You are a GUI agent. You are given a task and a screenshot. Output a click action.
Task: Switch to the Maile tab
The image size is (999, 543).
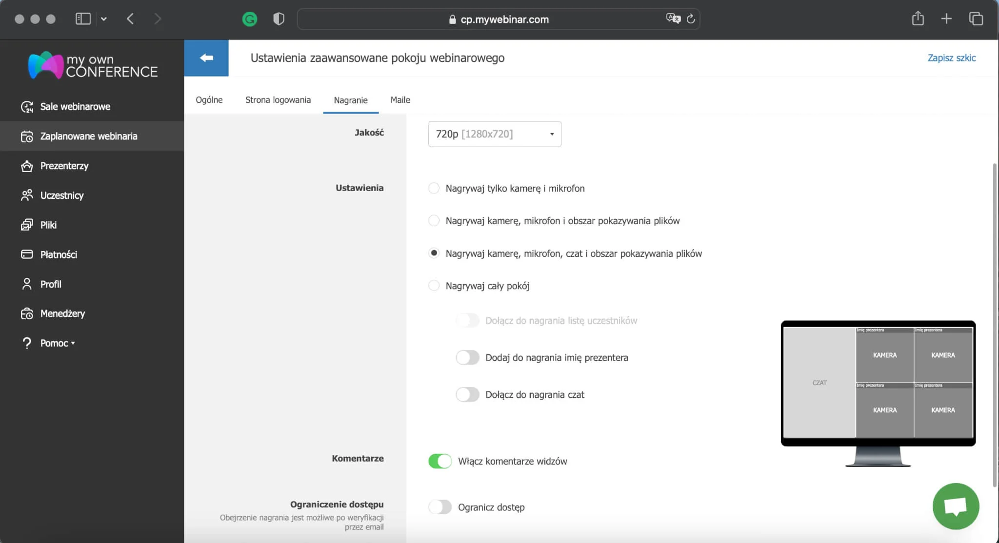point(400,100)
